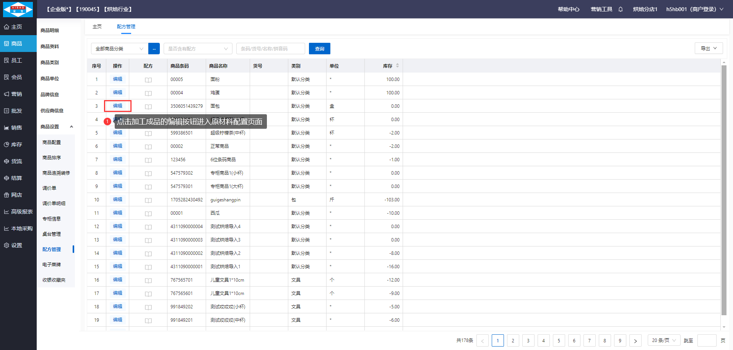Open recipe book icon for 面粉 row
The height and width of the screenshot is (350, 733).
tap(148, 80)
